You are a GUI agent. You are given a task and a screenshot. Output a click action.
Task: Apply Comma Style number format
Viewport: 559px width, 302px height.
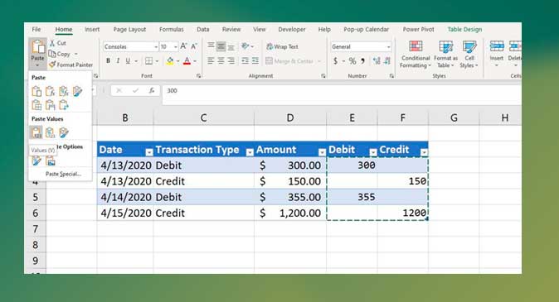click(x=362, y=61)
